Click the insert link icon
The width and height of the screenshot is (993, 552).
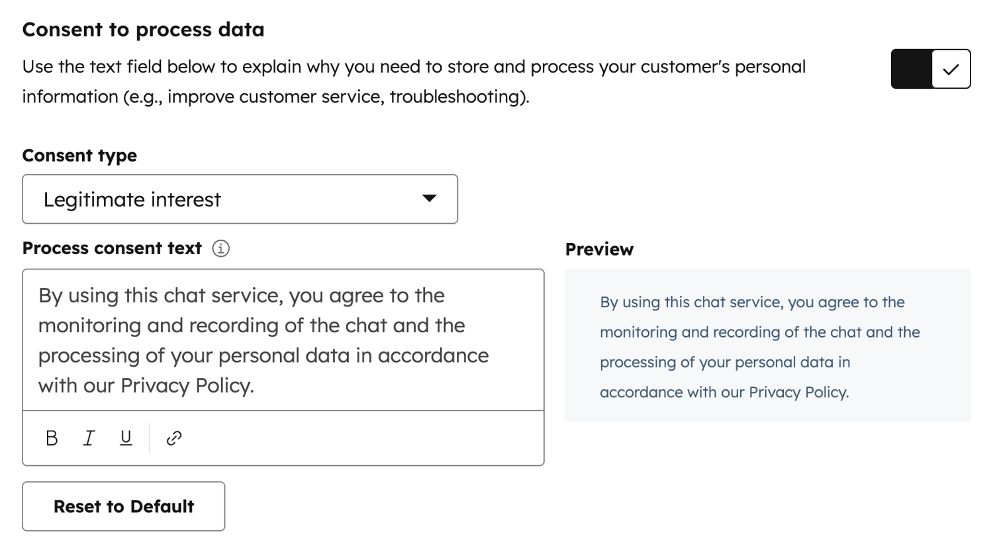tap(174, 438)
